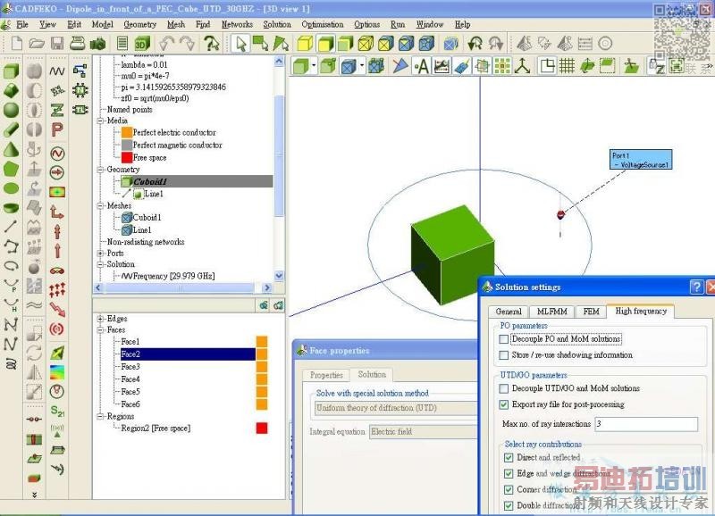This screenshot has height=516, width=715.
Task: Collapse the Faces node
Action: coord(100,329)
